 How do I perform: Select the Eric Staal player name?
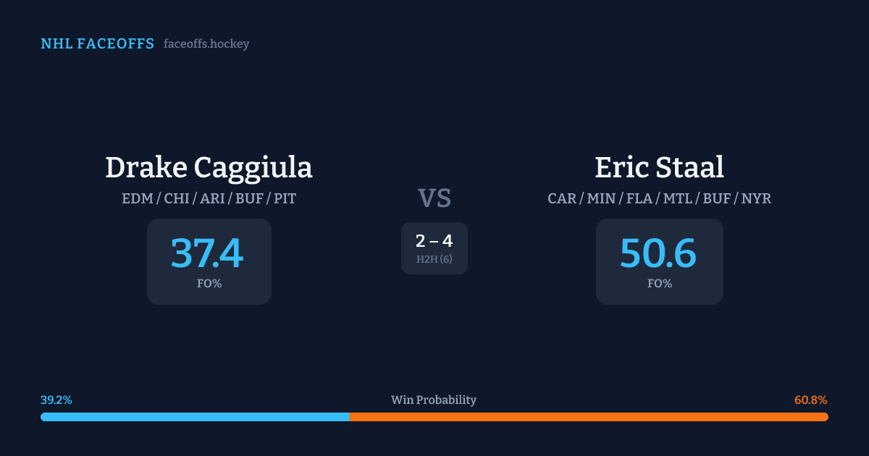pyautogui.click(x=659, y=167)
